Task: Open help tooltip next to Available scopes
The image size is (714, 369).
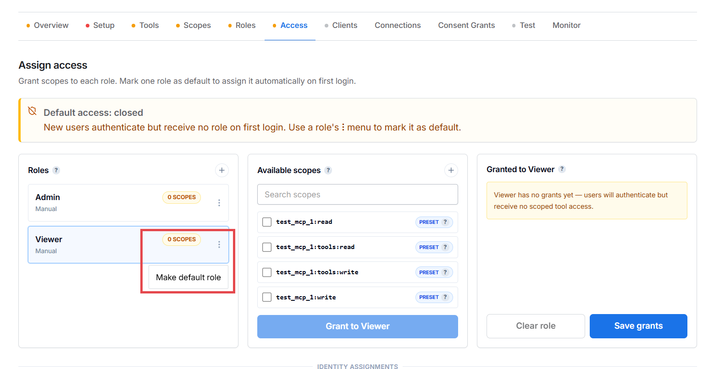Action: 328,170
